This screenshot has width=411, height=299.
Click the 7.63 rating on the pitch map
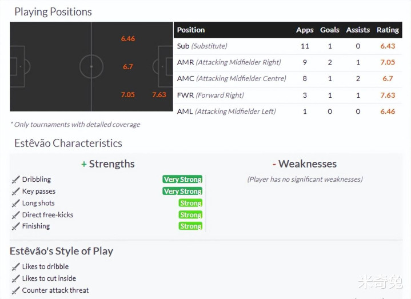[x=159, y=95]
